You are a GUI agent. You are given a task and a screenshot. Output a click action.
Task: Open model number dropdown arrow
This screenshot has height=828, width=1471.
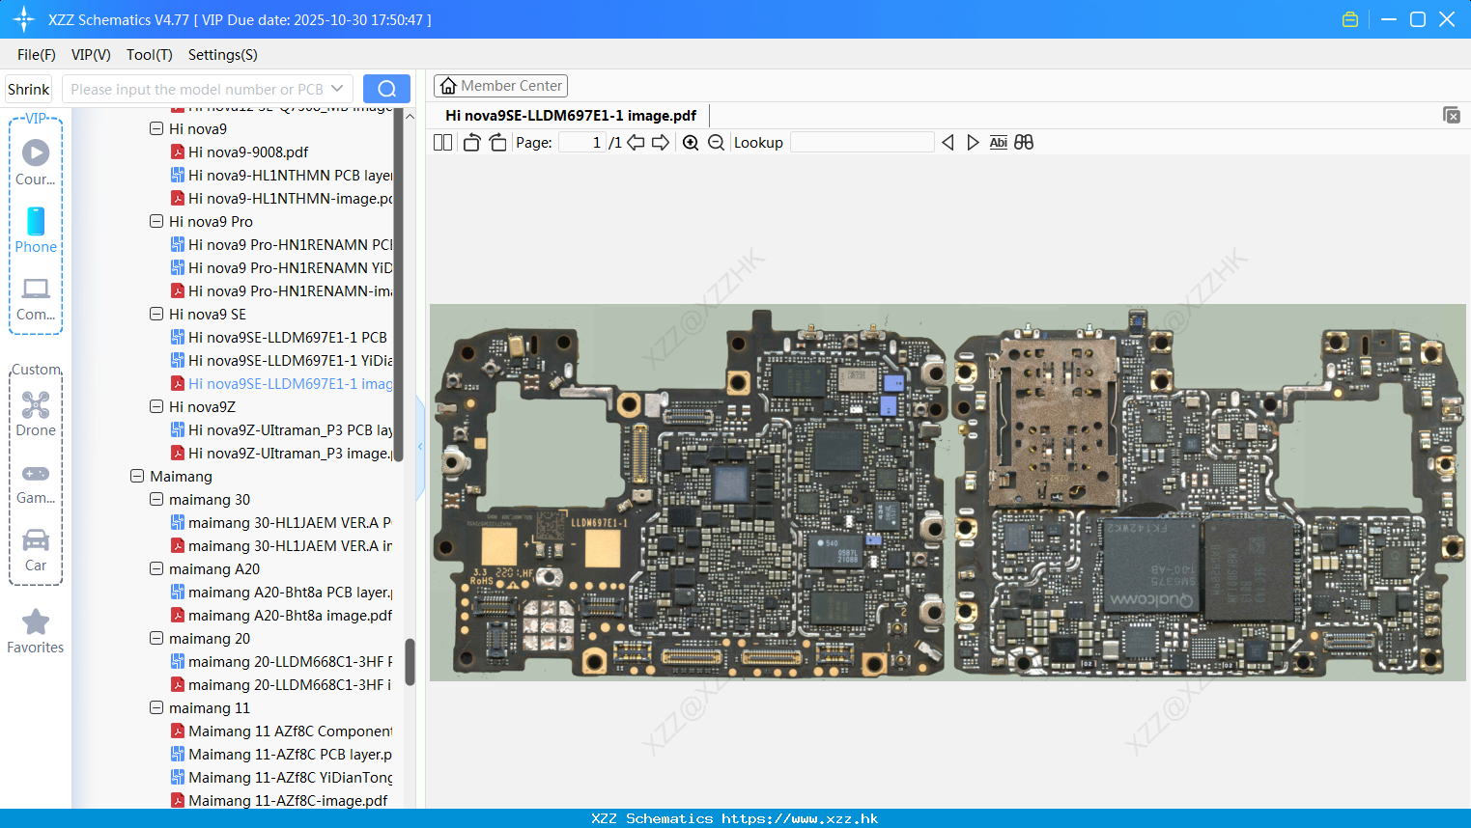coord(337,89)
